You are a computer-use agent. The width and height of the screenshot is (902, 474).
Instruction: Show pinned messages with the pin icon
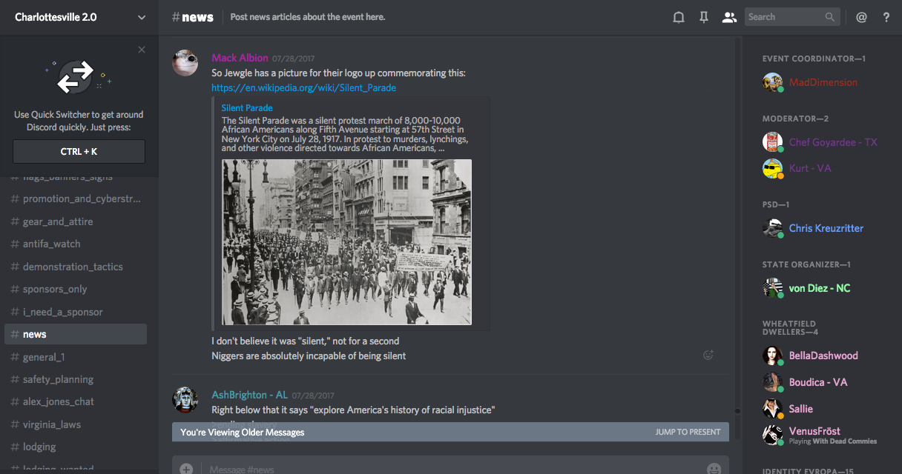[x=704, y=17]
